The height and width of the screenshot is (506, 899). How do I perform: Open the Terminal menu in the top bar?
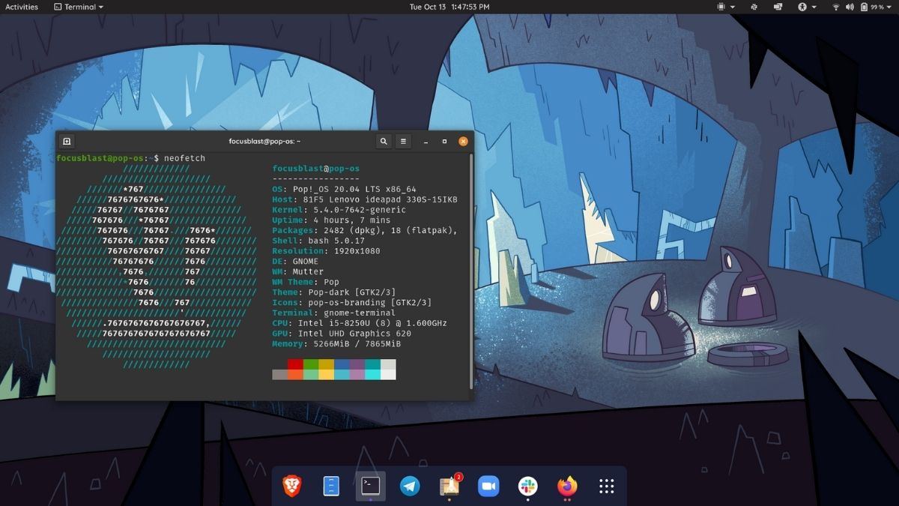[77, 7]
